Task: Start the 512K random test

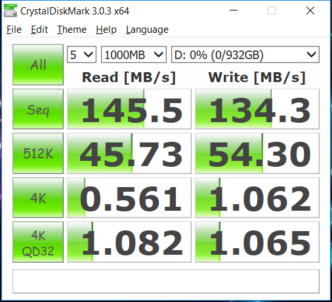Action: pyautogui.click(x=38, y=153)
